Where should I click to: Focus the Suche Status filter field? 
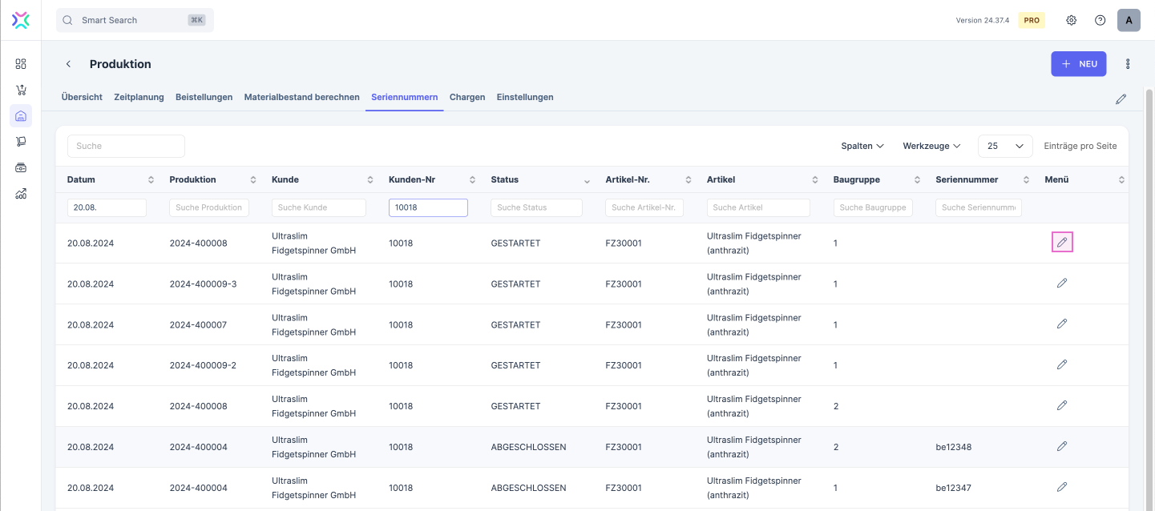tap(536, 207)
